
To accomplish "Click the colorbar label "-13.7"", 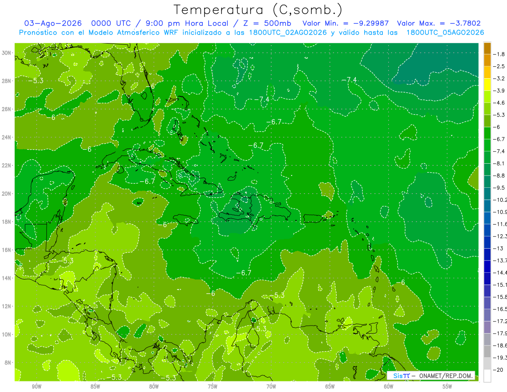I will (500, 260).
